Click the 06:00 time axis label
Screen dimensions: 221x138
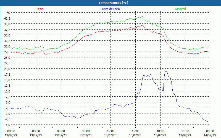click(61, 131)
